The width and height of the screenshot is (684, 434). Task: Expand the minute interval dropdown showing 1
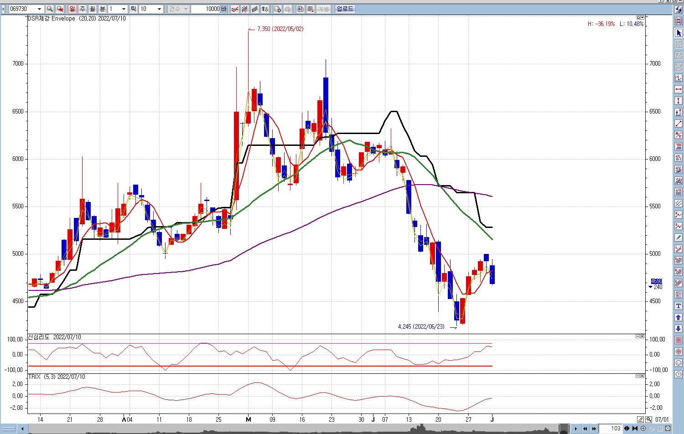[124, 9]
